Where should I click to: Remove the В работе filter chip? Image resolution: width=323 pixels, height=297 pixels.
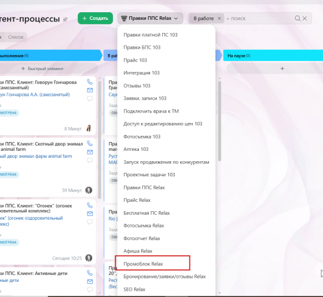pos(219,19)
